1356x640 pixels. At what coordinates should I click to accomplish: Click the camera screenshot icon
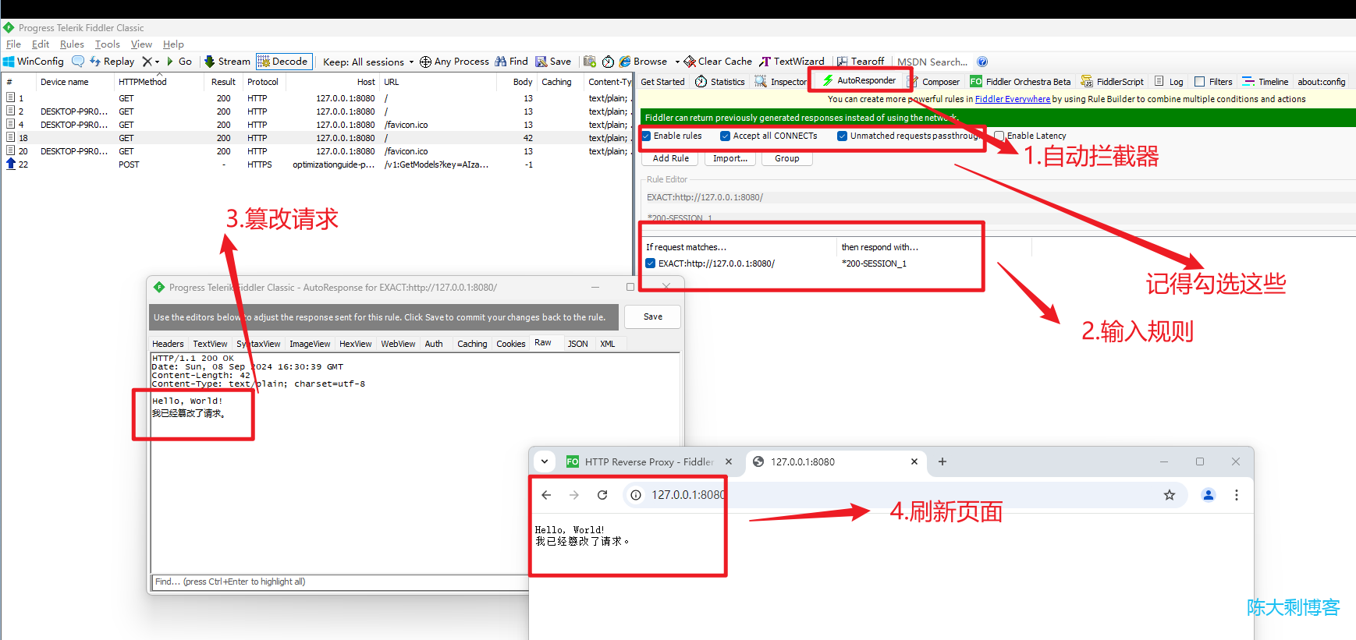coord(590,62)
